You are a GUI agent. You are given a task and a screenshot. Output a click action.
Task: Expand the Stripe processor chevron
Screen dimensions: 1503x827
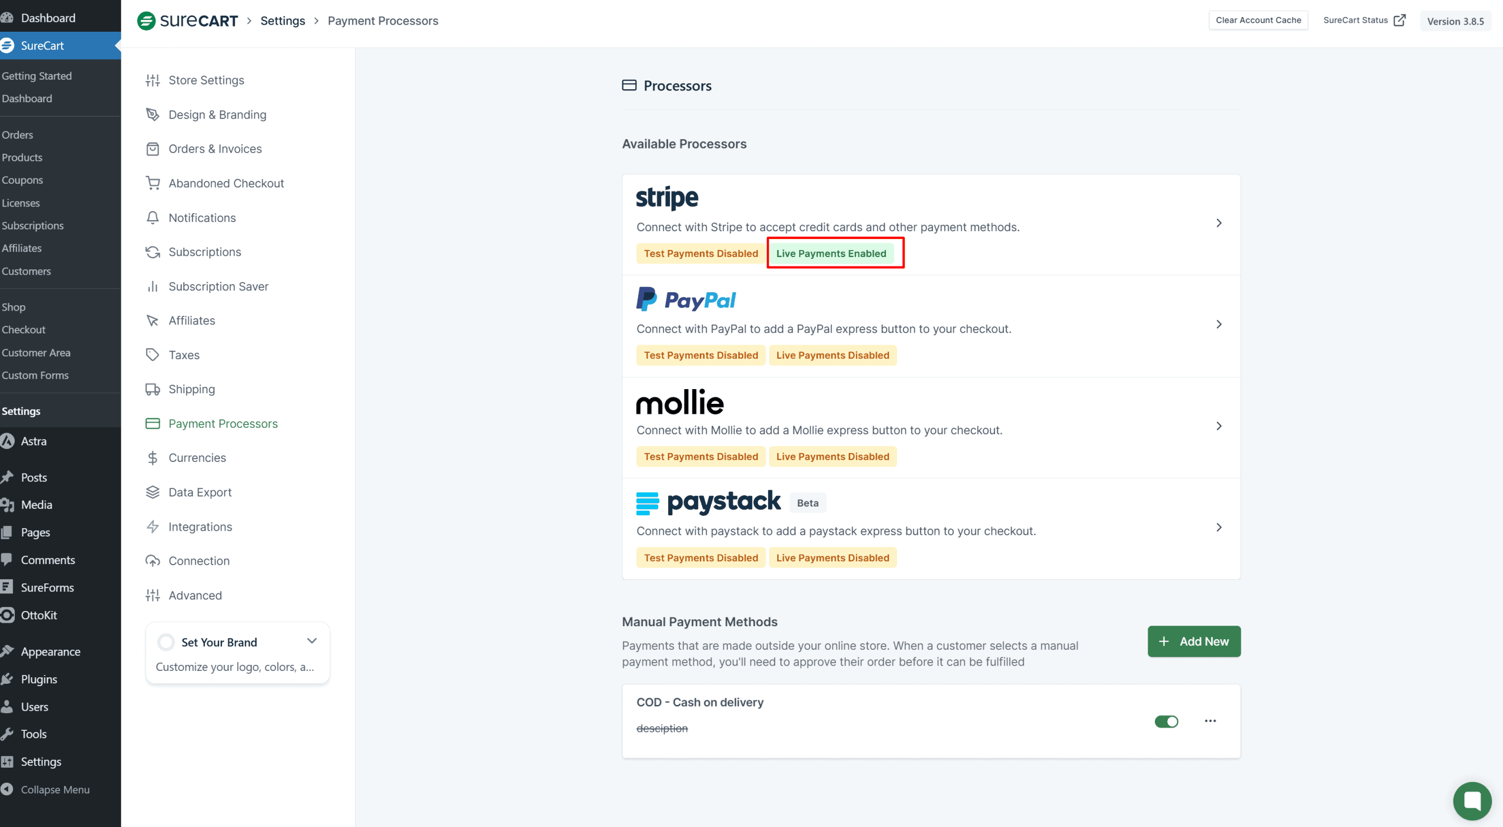[1219, 223]
